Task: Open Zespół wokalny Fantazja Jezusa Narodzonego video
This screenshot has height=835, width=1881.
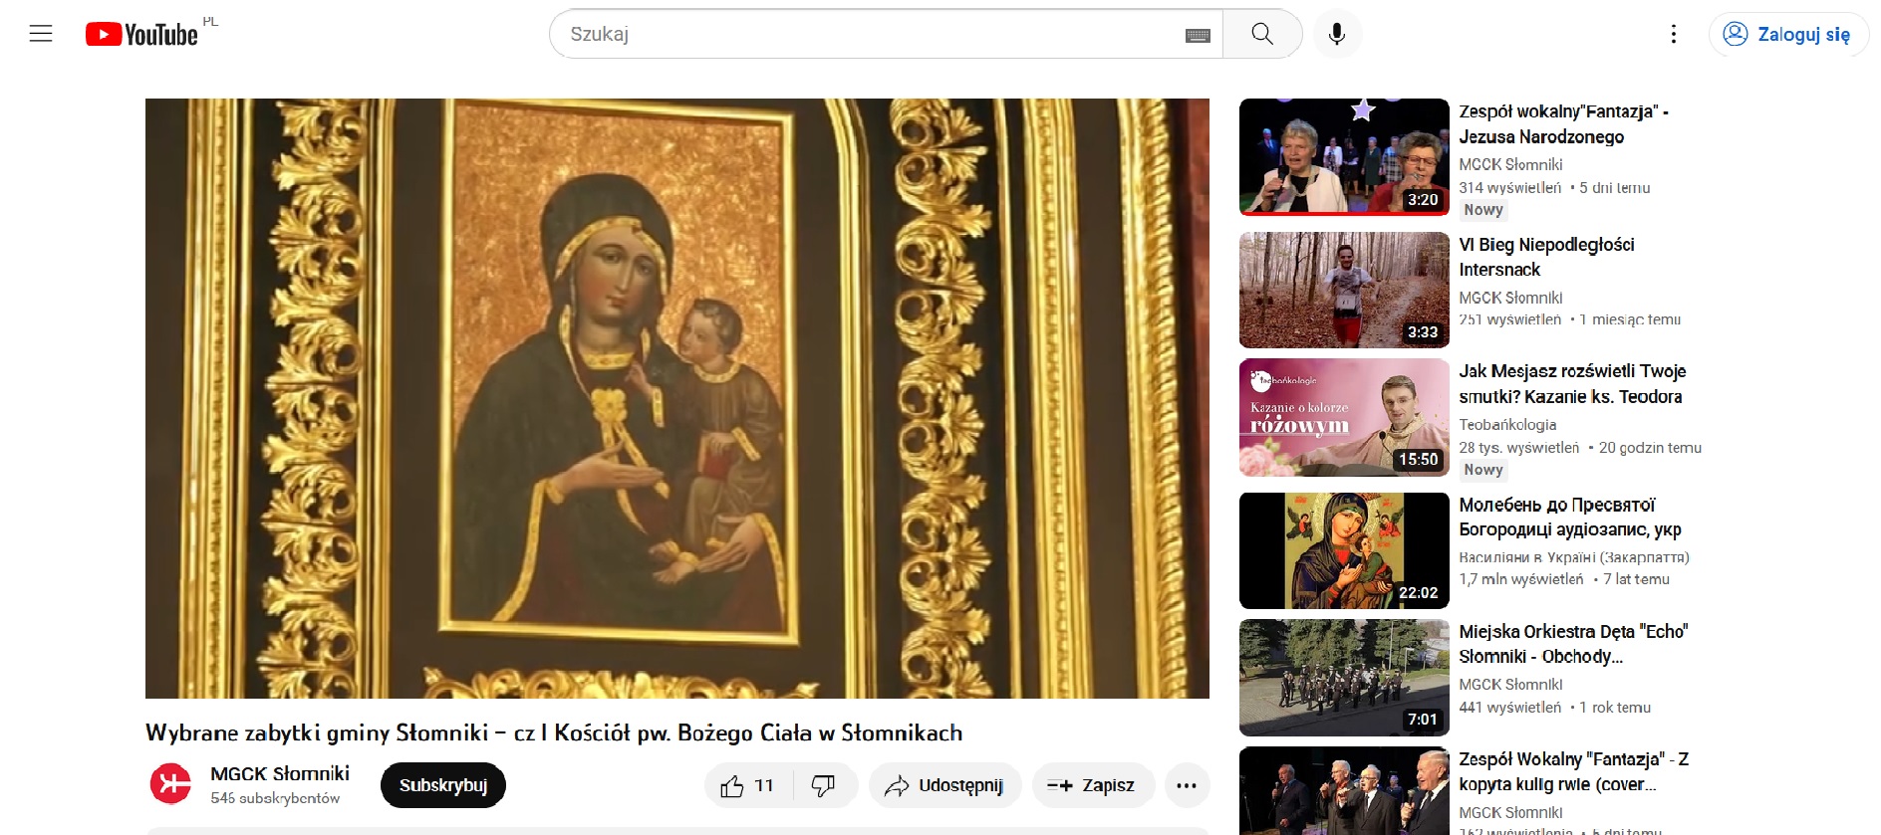Action: coord(1562,124)
